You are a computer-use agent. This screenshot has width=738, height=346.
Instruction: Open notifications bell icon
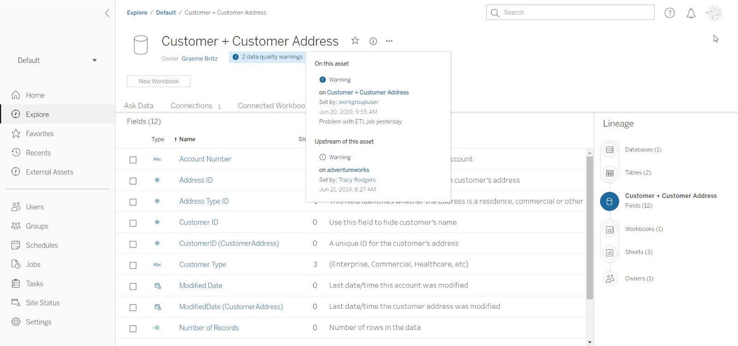690,13
